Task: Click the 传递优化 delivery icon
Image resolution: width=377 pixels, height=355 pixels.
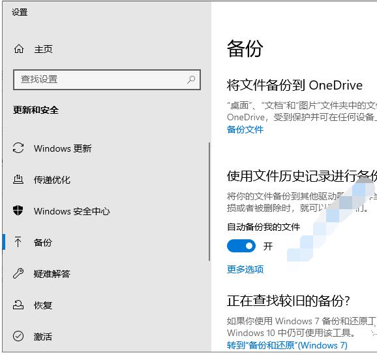Action: coord(18,180)
